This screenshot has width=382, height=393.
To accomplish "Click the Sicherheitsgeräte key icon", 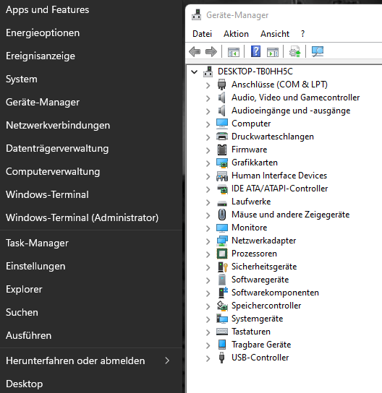I will click(222, 267).
